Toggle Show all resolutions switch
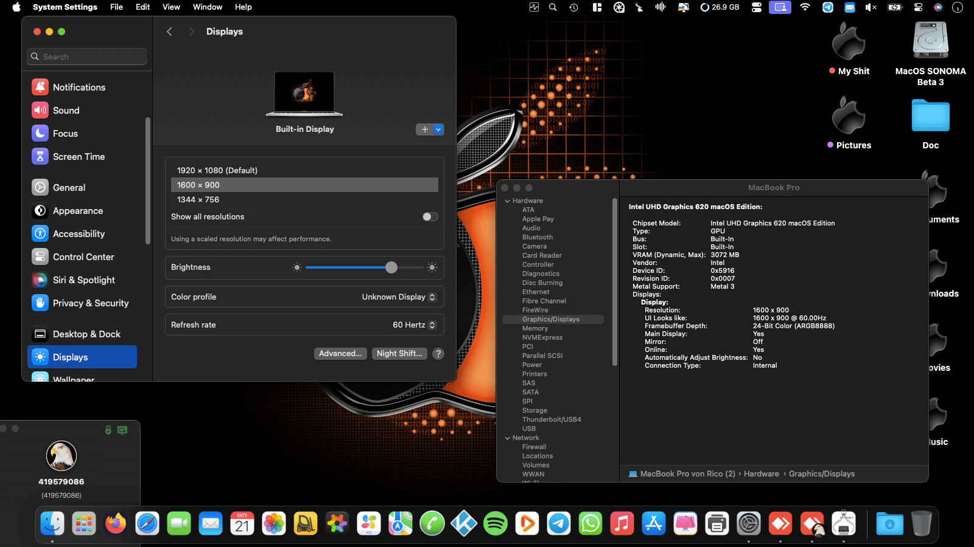The image size is (974, 547). 430,217
